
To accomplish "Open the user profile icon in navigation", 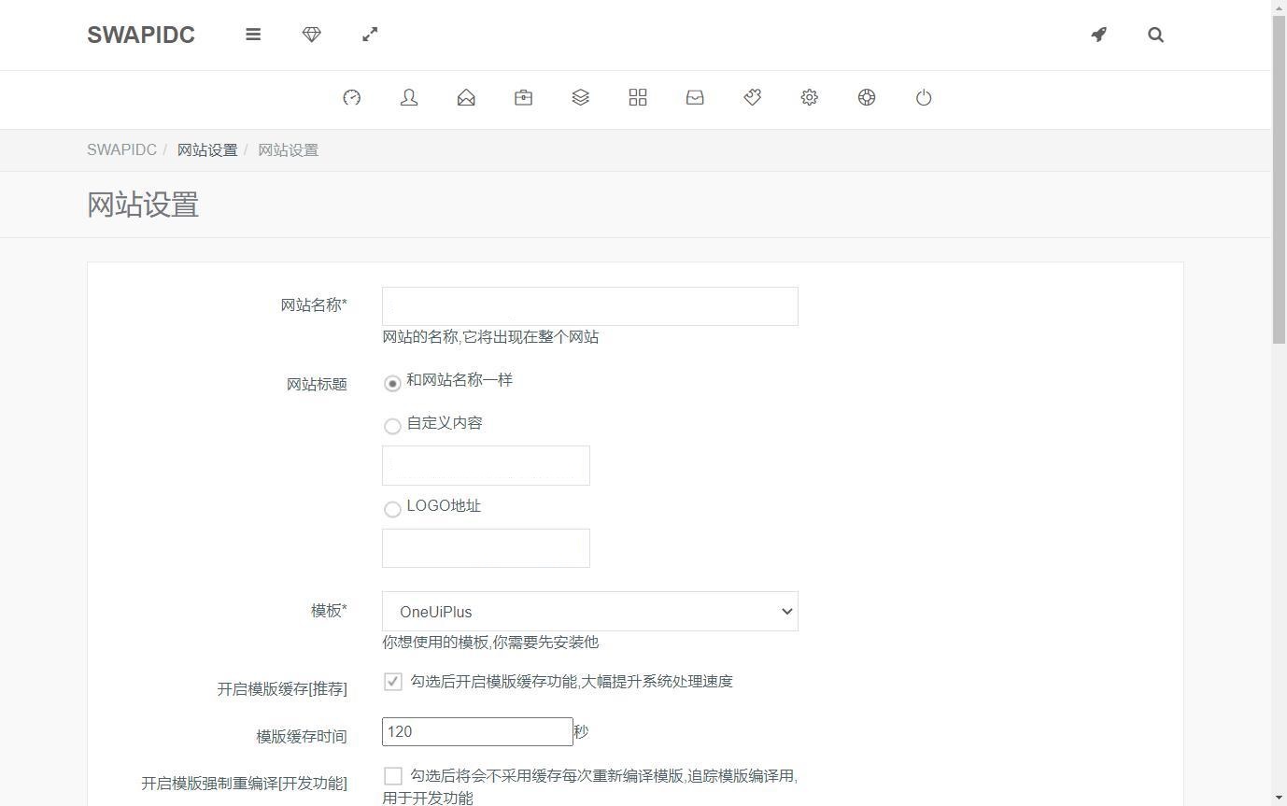I will tap(409, 98).
